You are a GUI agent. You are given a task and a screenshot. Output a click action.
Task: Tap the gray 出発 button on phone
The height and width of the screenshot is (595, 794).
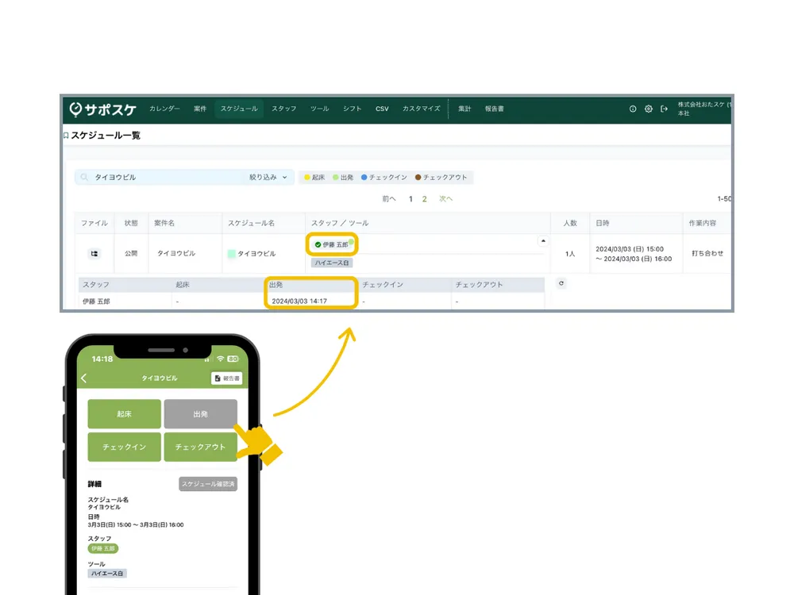201,414
